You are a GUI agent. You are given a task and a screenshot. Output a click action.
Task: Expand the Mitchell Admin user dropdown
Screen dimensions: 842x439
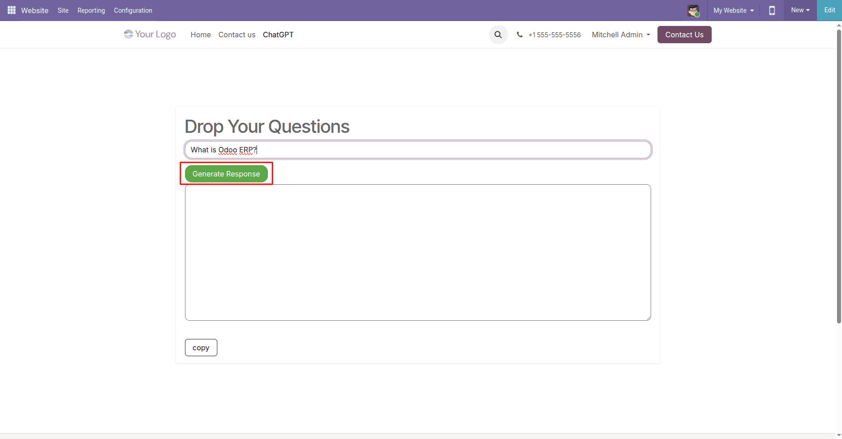tap(621, 35)
